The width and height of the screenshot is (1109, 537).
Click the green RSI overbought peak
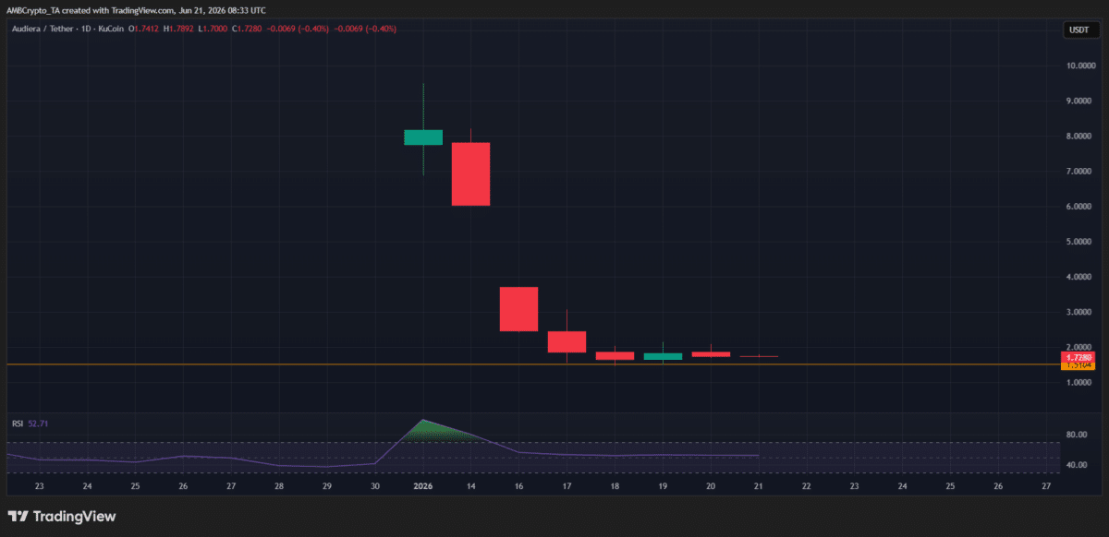431,432
